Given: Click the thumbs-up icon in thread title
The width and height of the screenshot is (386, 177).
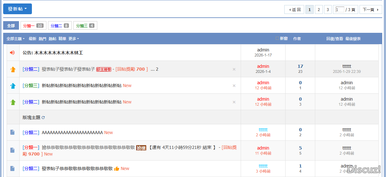Looking at the screenshot, I should pyautogui.click(x=117, y=169).
